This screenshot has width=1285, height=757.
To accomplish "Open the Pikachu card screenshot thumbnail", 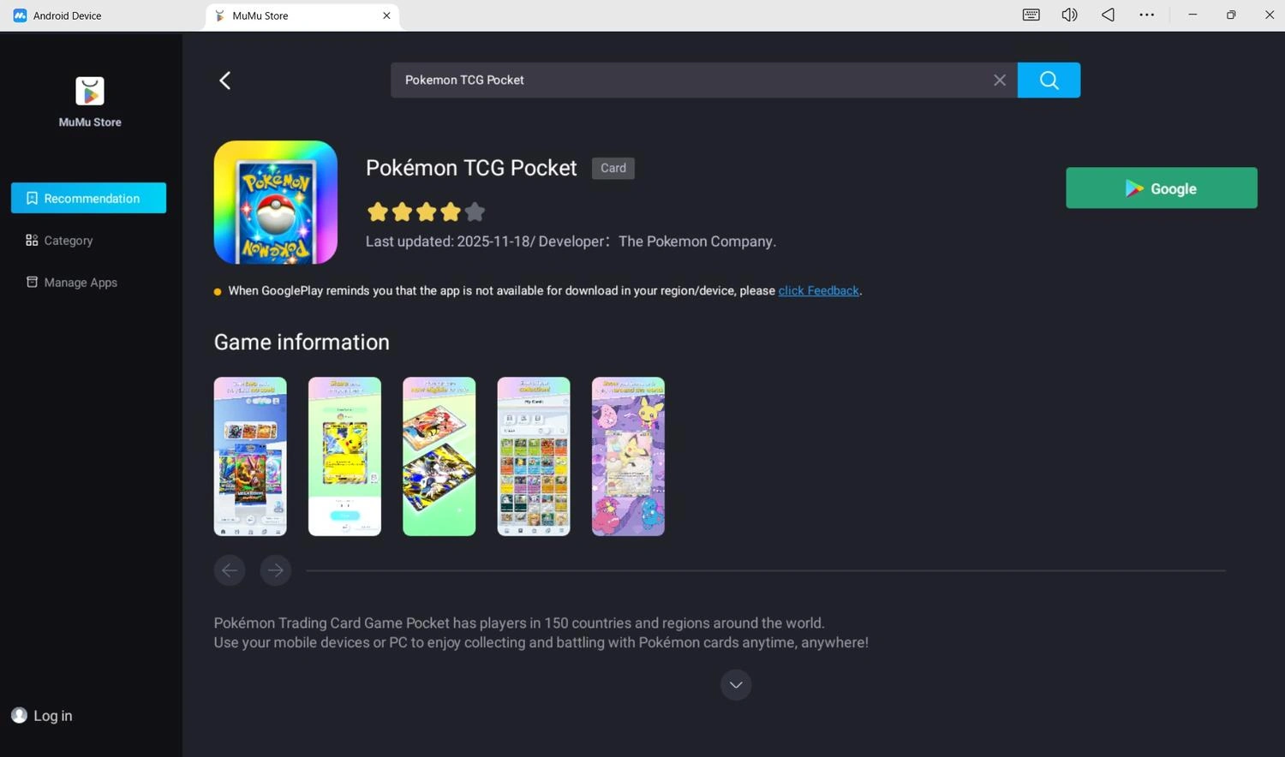I will 344,456.
